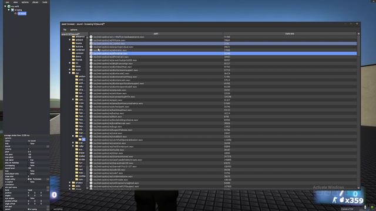
Task: Expand the hl1 folder node
Action: pos(70,63)
